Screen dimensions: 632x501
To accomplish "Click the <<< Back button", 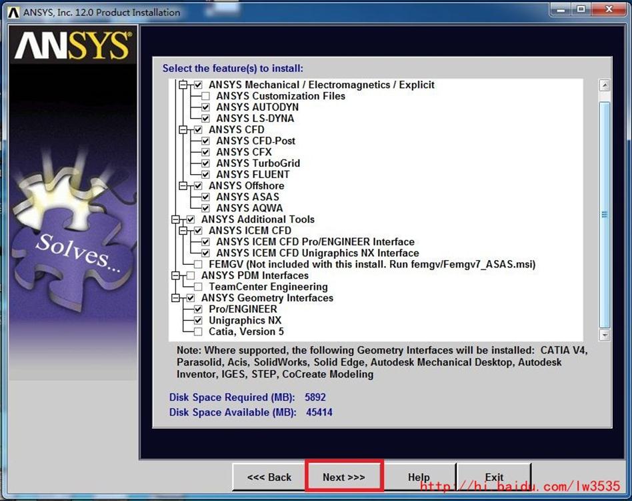I will 269,477.
